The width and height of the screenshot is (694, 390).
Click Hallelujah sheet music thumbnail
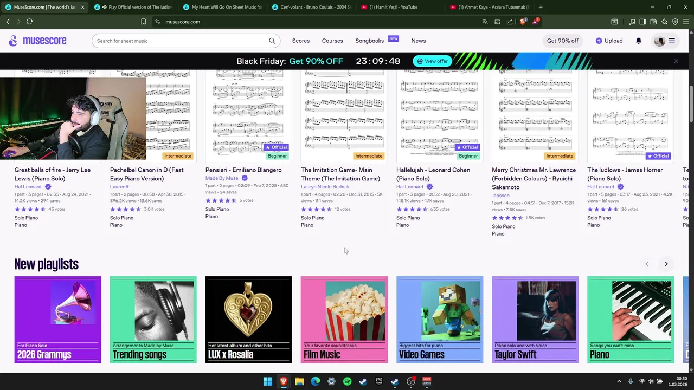(x=440, y=116)
